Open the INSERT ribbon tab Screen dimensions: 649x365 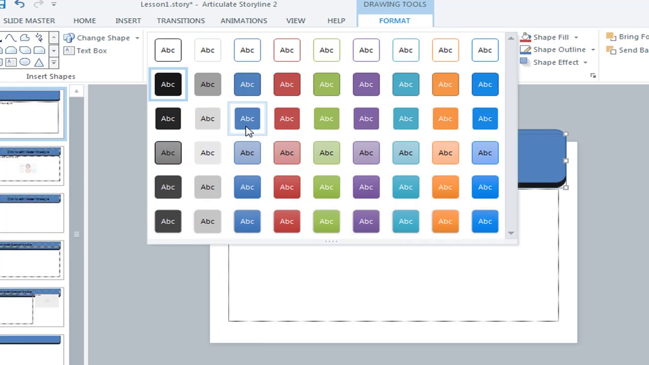128,21
